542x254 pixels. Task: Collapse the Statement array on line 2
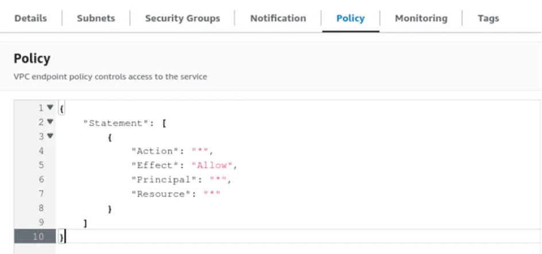50,122
